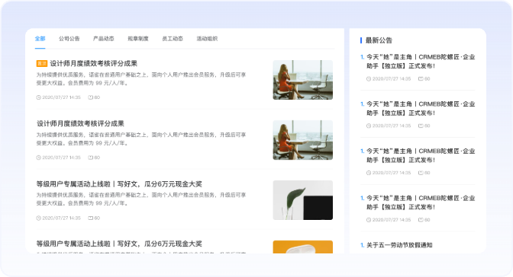Image resolution: width=513 pixels, height=277 pixels.
Task: Click the clock icon under the fourth 最新公告 item
Action: click(369, 220)
